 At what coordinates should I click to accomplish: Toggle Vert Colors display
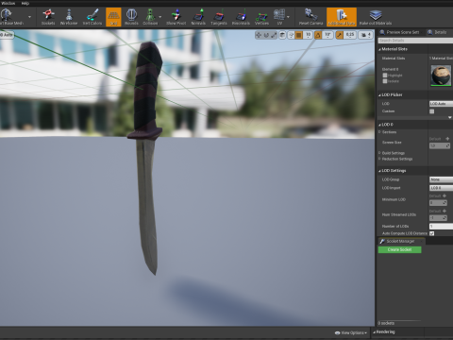point(92,17)
